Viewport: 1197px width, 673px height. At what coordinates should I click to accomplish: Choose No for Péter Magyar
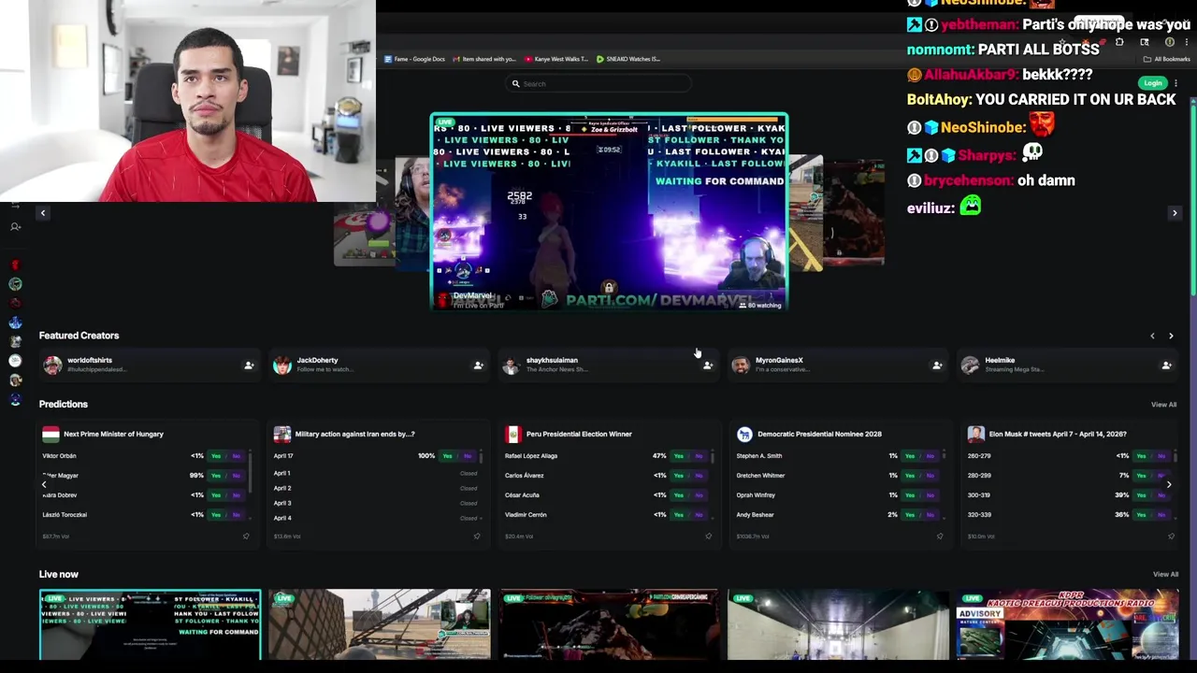pyautogui.click(x=236, y=476)
